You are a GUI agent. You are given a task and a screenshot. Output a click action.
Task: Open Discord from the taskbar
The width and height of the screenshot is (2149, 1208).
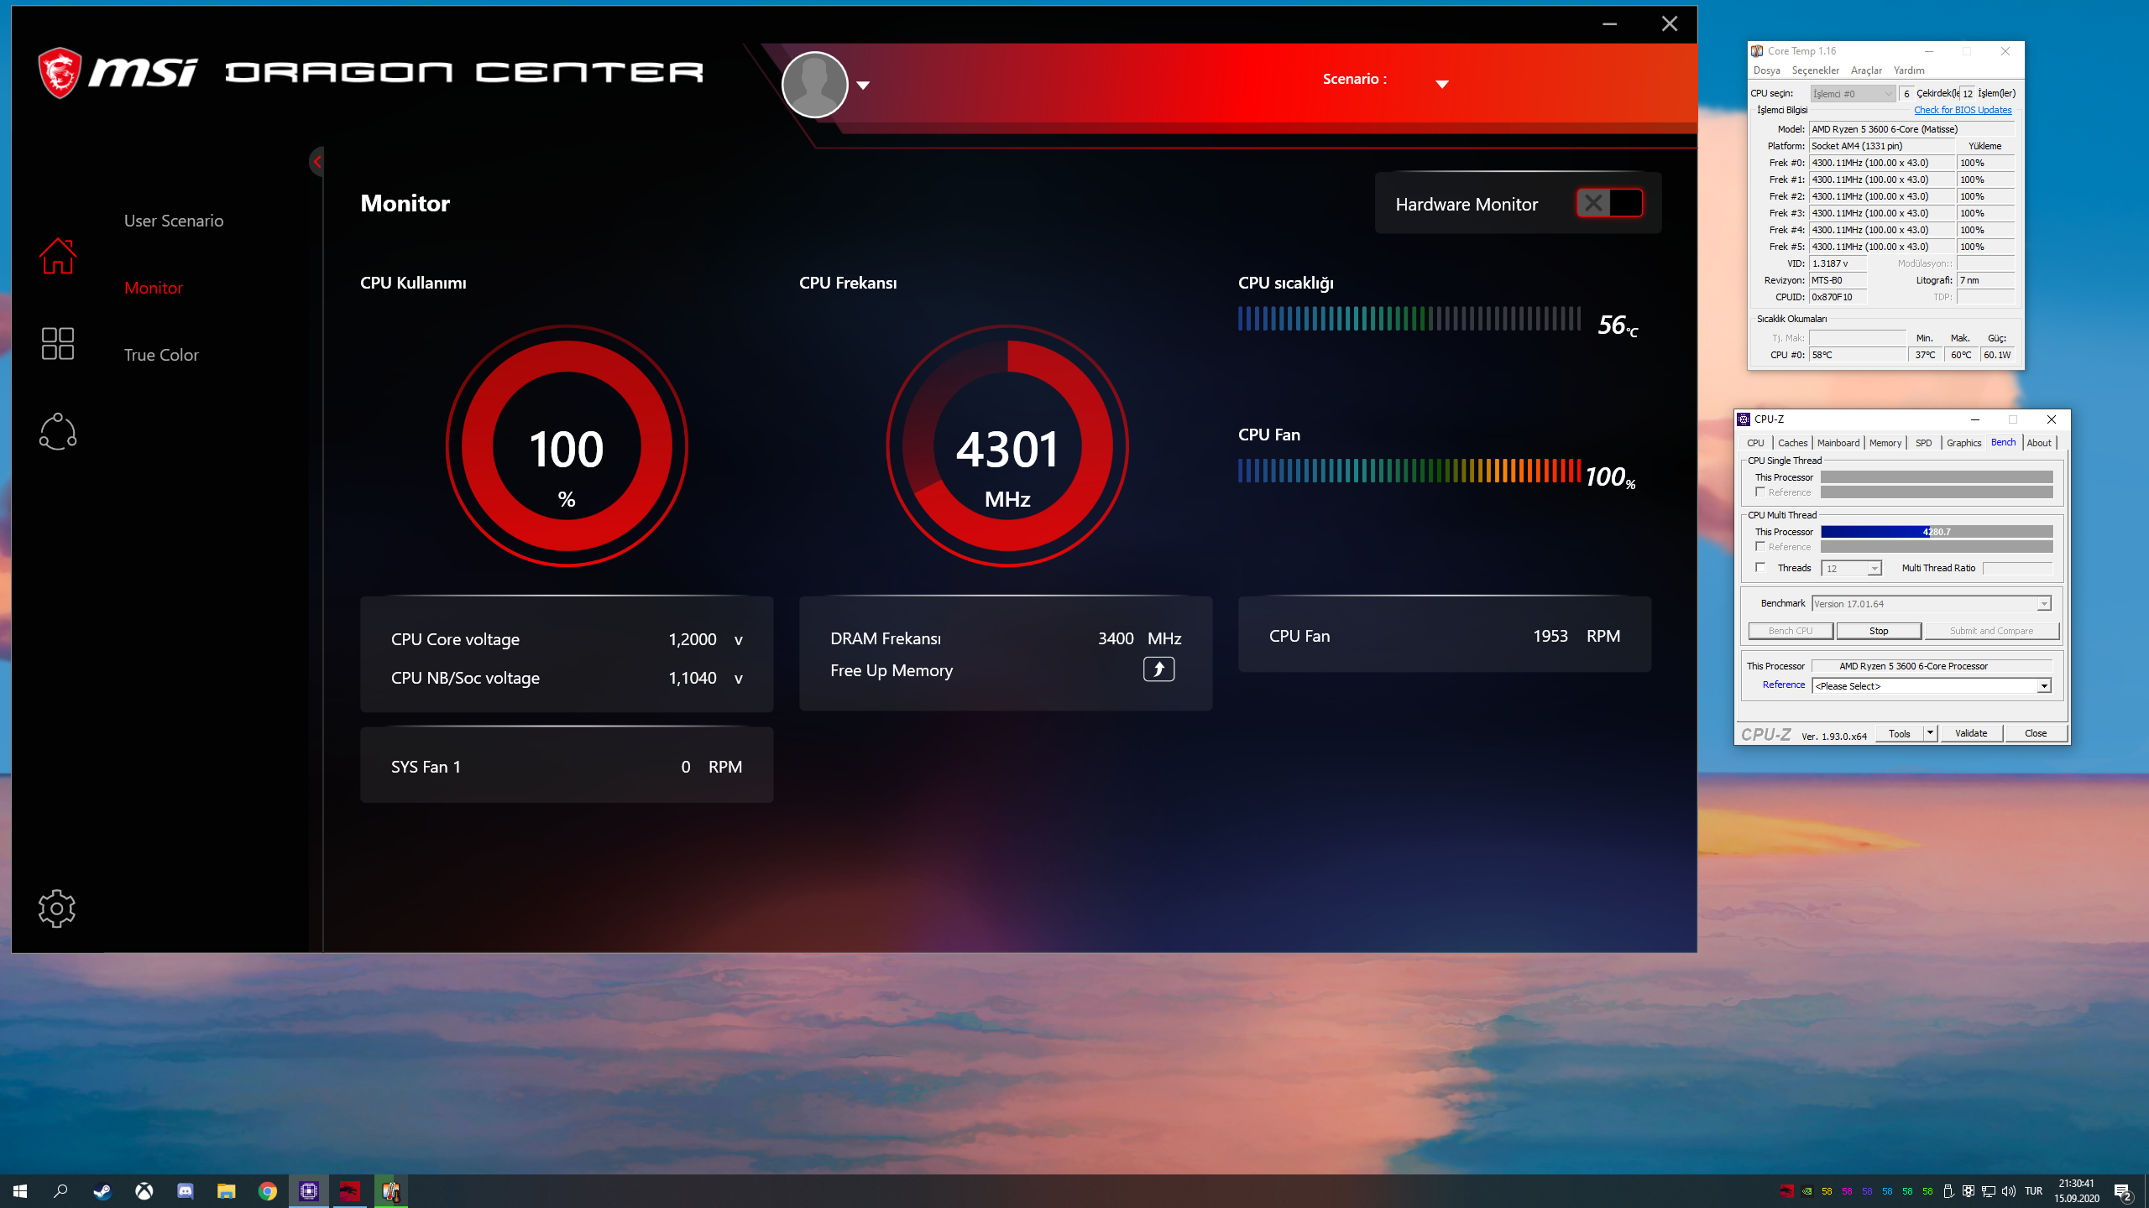pos(186,1191)
